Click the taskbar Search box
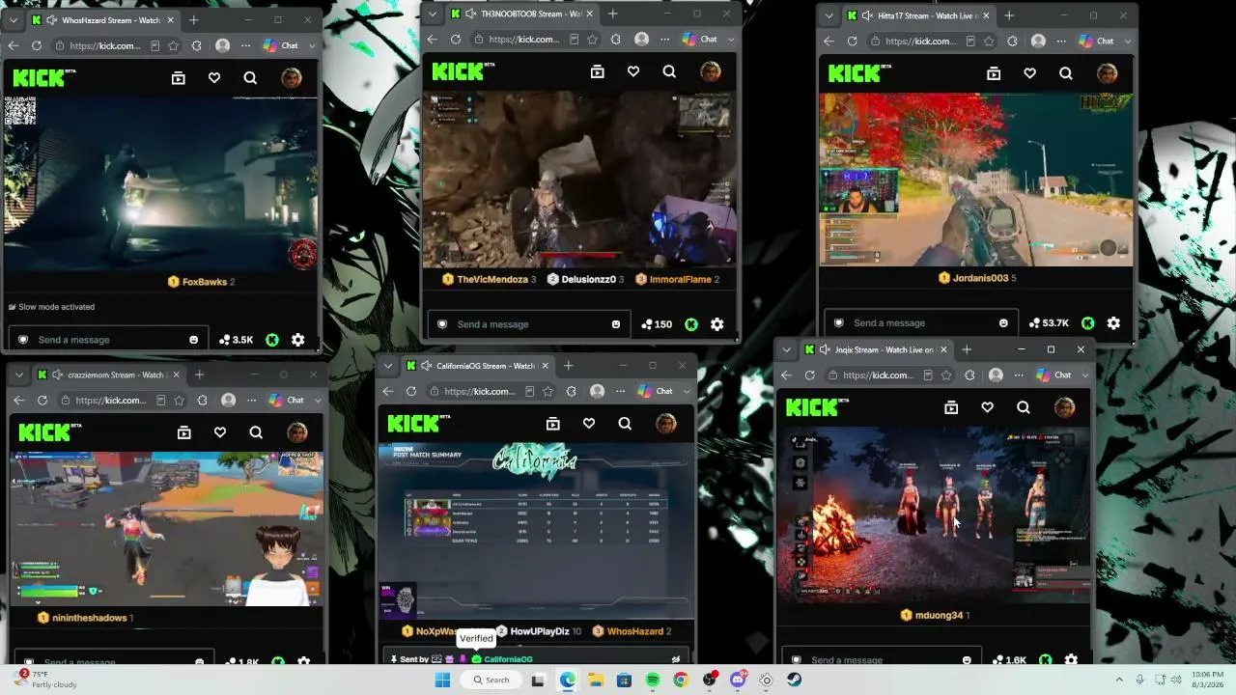 coord(491,681)
